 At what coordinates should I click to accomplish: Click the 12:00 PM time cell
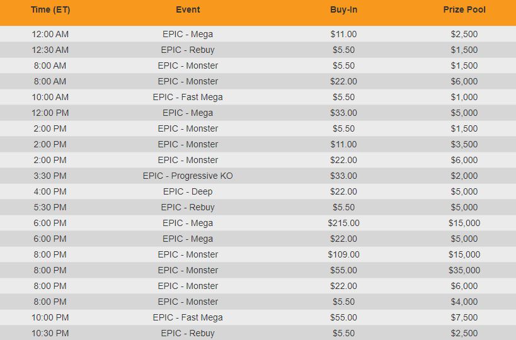[50, 113]
